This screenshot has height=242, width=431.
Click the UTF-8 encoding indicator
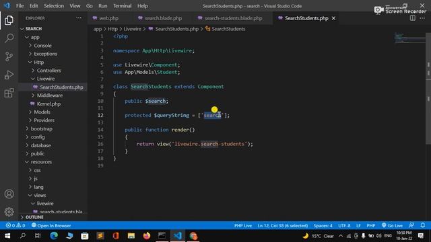click(344, 226)
